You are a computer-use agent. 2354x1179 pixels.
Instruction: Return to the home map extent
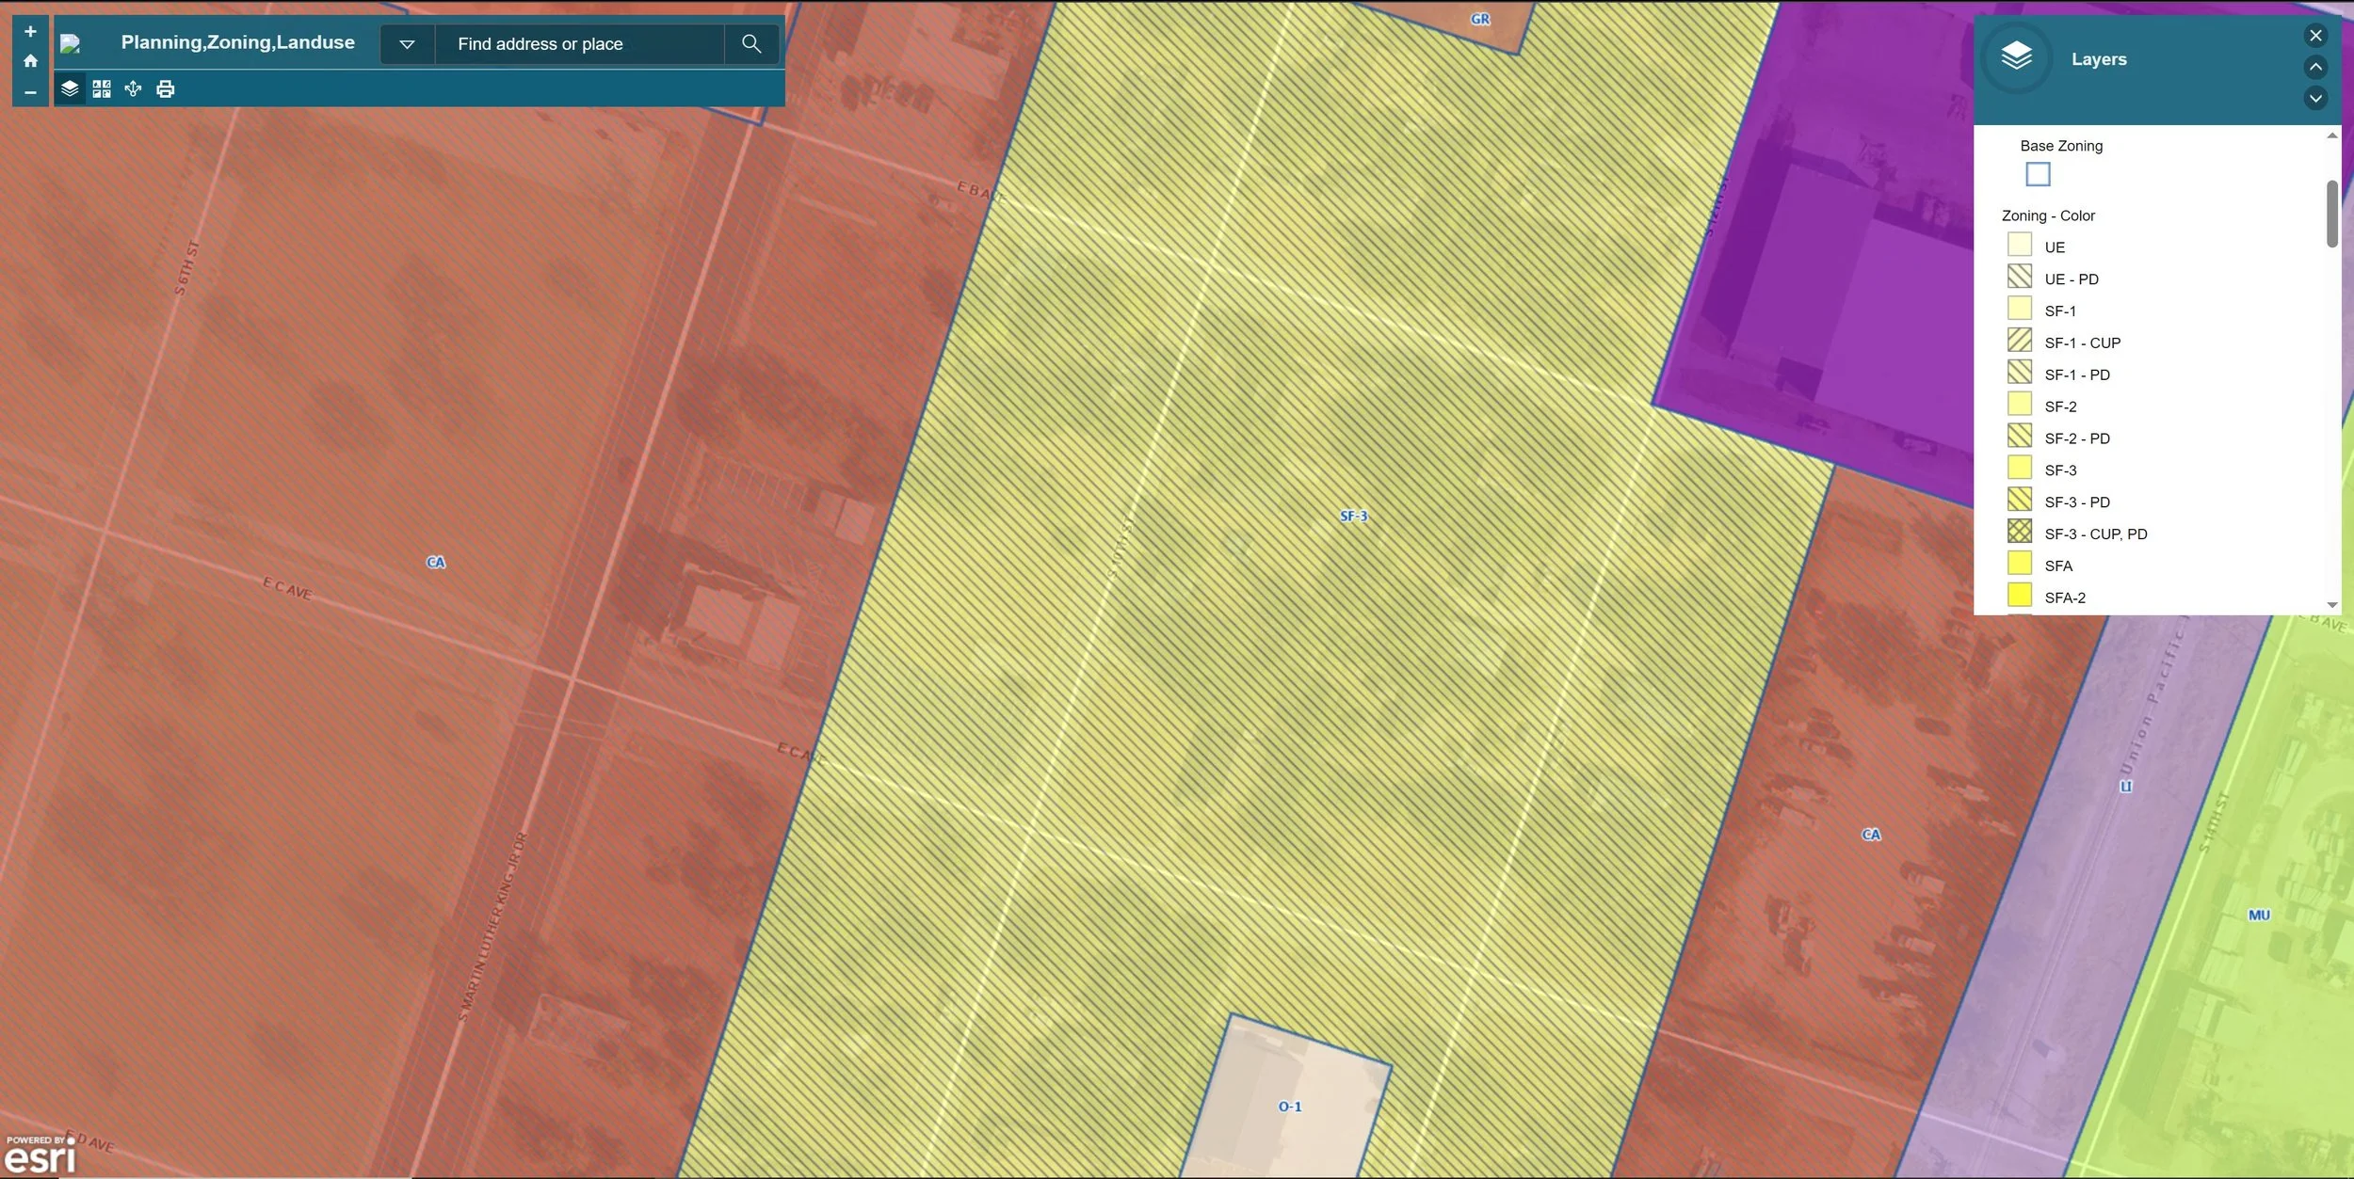(x=30, y=61)
